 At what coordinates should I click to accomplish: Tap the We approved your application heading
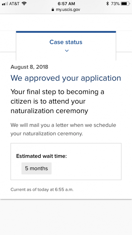pyautogui.click(x=66, y=78)
